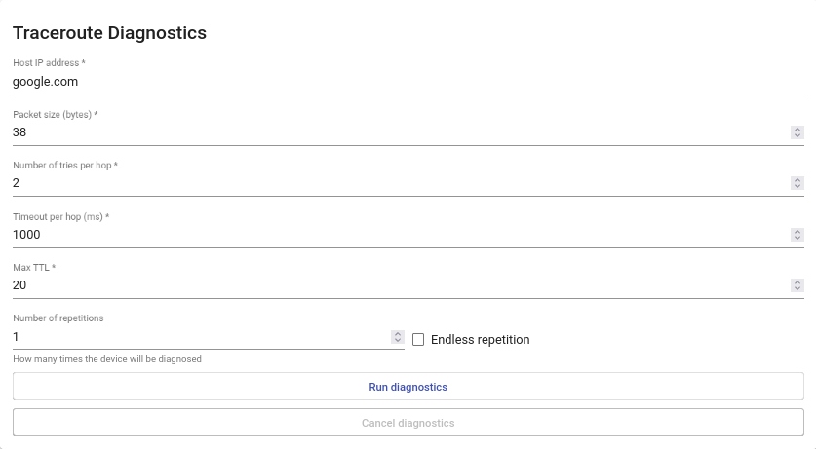
Task: Decrease Max TTL using the down arrow
Action: click(x=797, y=288)
